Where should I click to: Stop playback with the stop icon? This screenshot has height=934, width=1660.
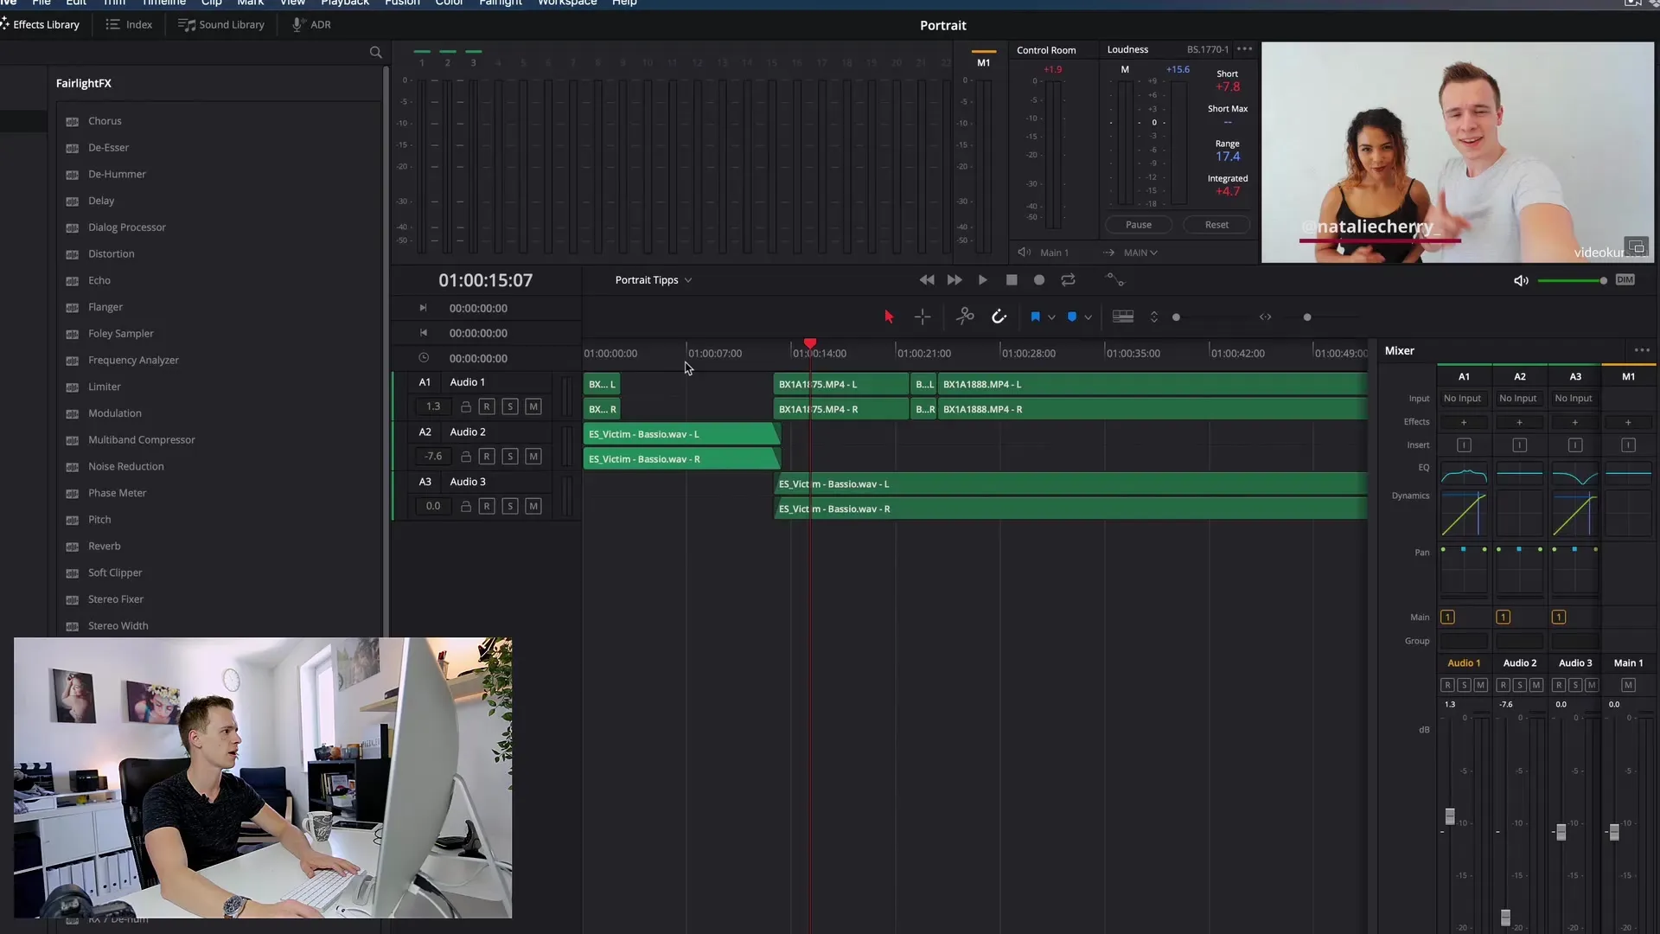(1012, 280)
